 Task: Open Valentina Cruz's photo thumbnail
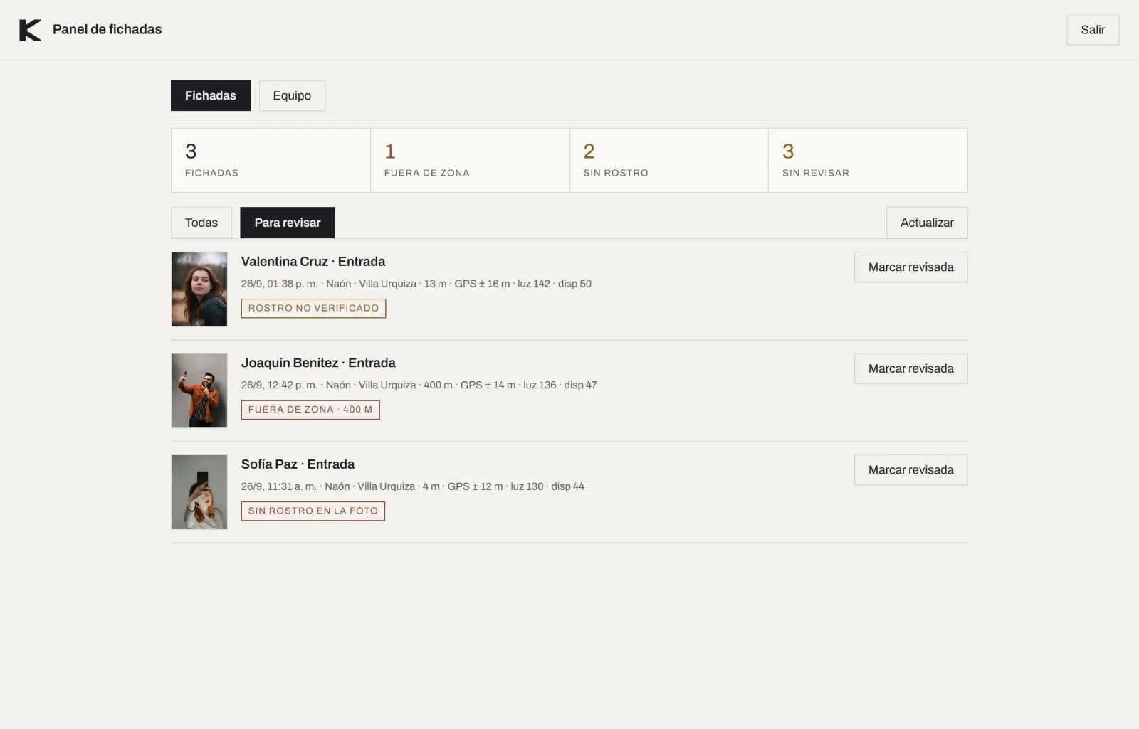(199, 289)
